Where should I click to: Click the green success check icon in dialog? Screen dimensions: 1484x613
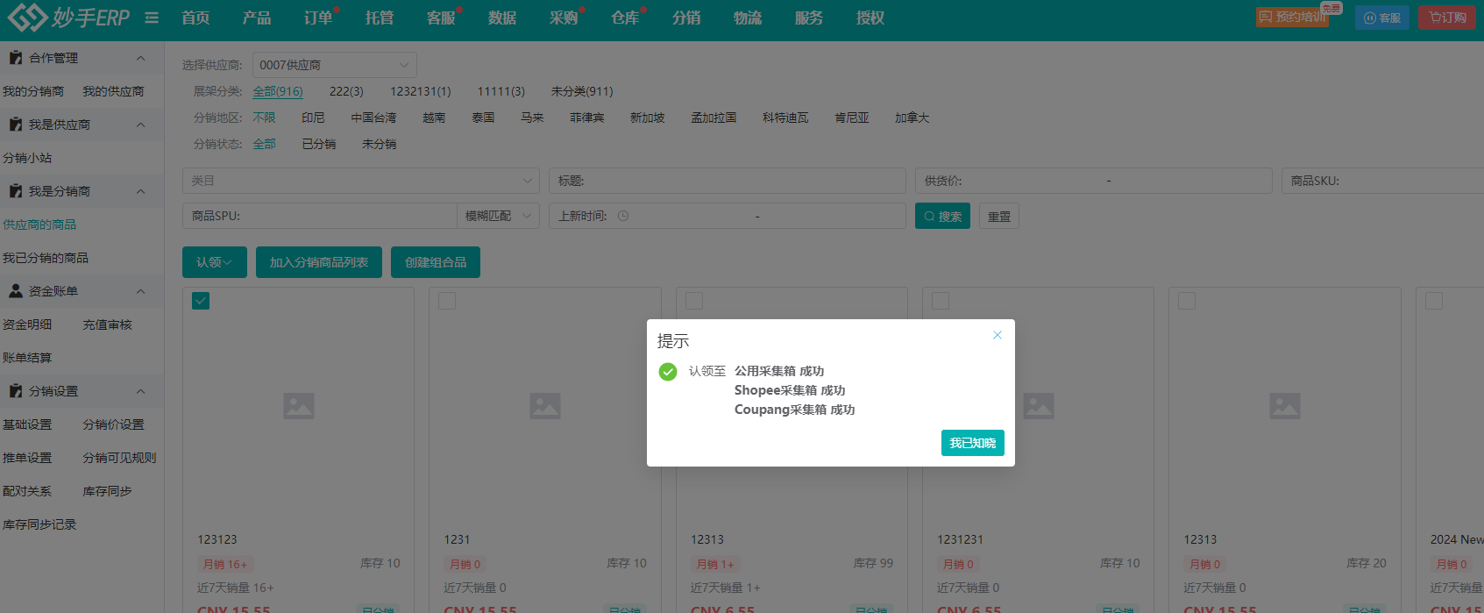pyautogui.click(x=668, y=372)
